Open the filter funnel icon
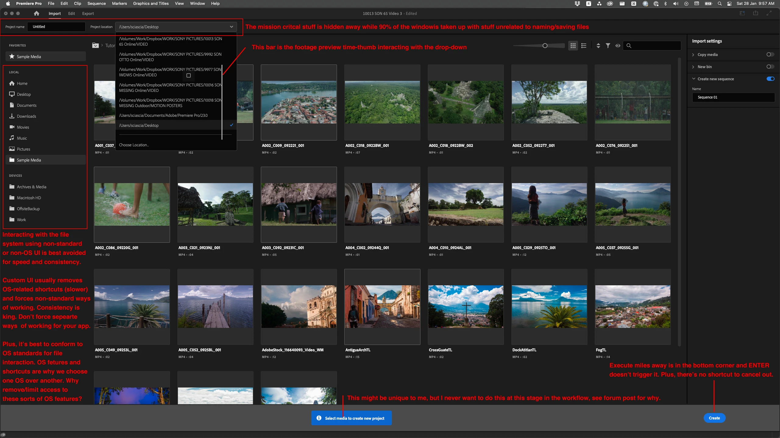This screenshot has height=438, width=780. 608,46
